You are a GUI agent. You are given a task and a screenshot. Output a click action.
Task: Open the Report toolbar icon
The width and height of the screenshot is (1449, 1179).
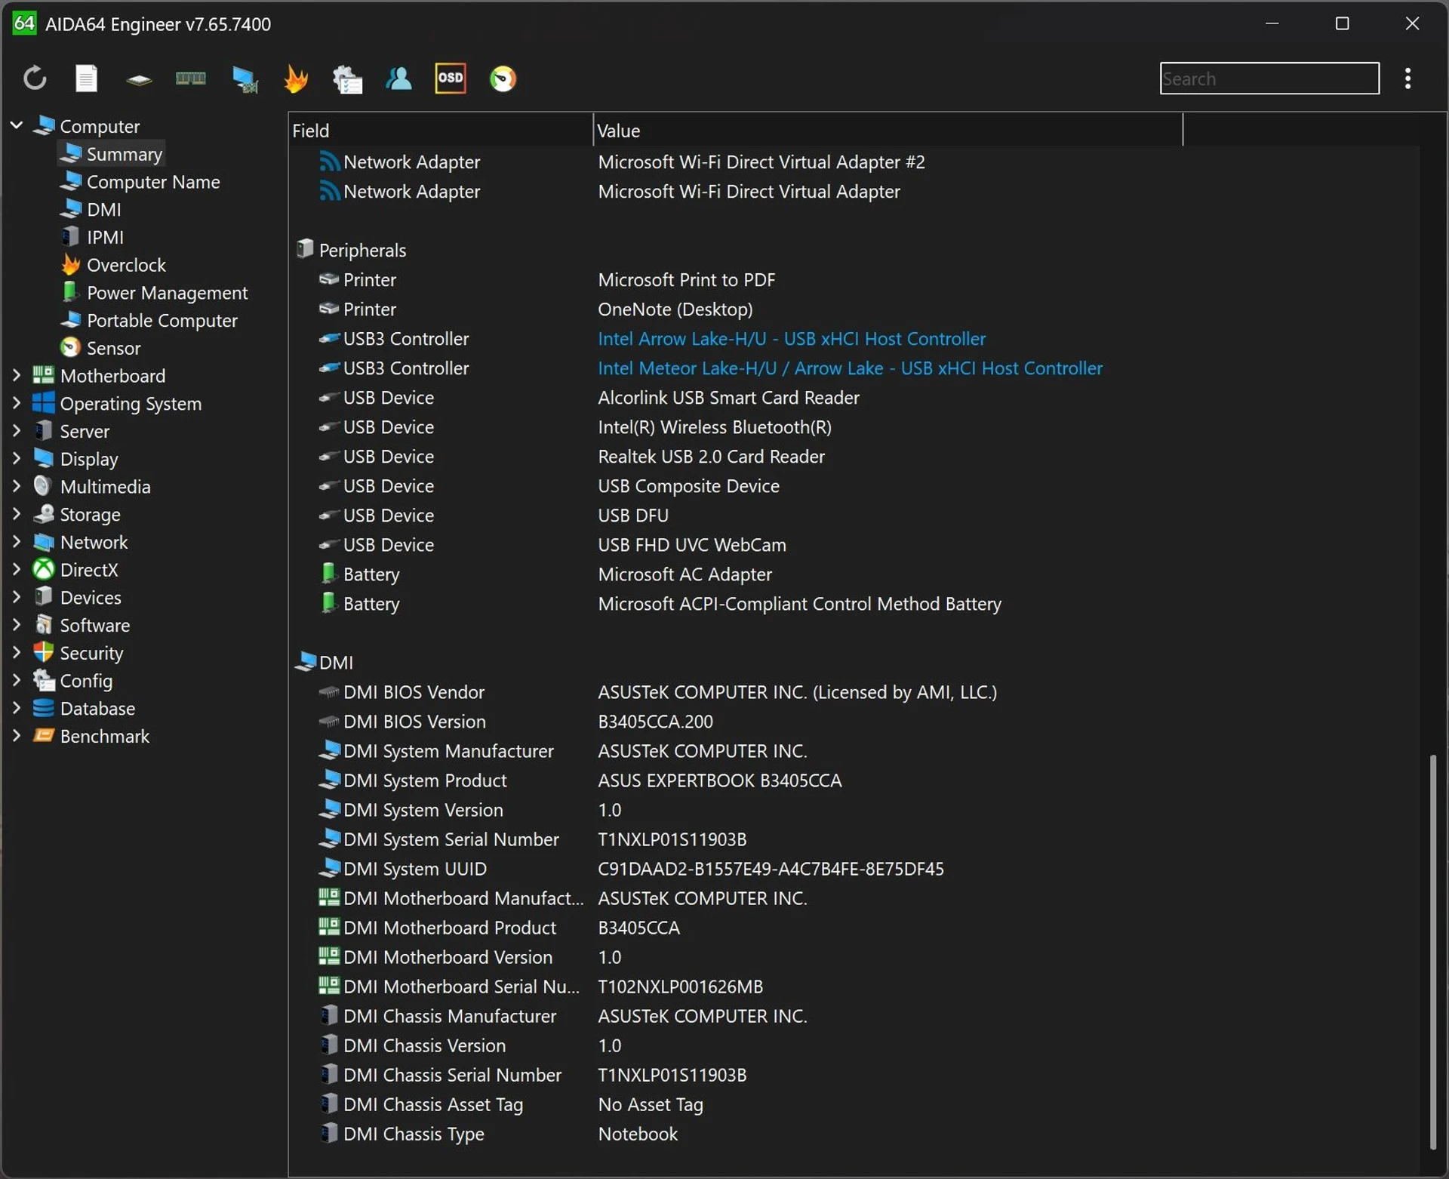[x=86, y=78]
